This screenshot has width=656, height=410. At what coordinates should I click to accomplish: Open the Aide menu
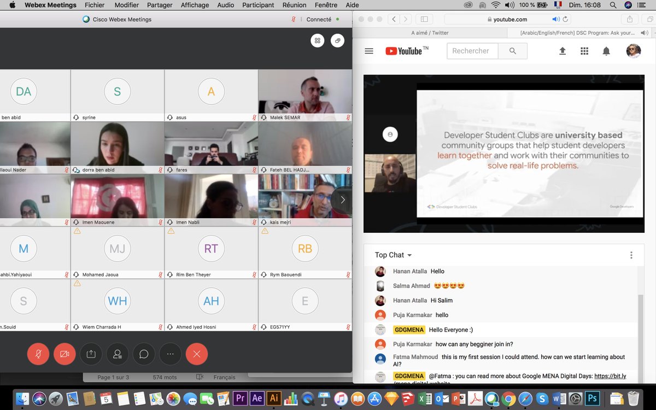coord(352,5)
